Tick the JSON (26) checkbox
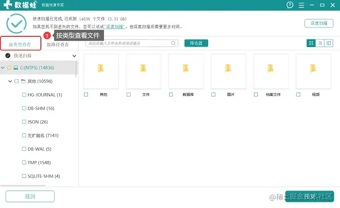Image resolution: width=340 pixels, height=208 pixels. click(x=24, y=122)
